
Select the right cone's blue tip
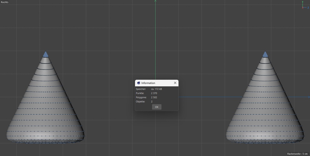tap(265, 55)
